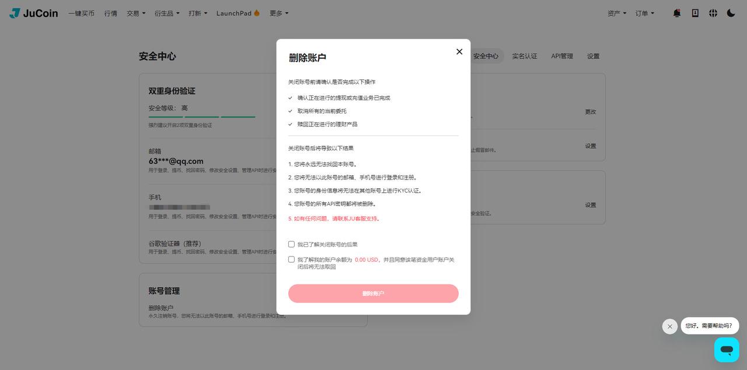Screen dimensions: 747x370
Task: Check 我已了解关闭账号的后果 checkbox
Action: (x=291, y=244)
